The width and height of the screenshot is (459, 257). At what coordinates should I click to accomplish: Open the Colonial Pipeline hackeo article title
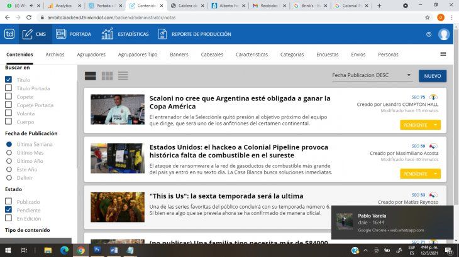(238, 151)
